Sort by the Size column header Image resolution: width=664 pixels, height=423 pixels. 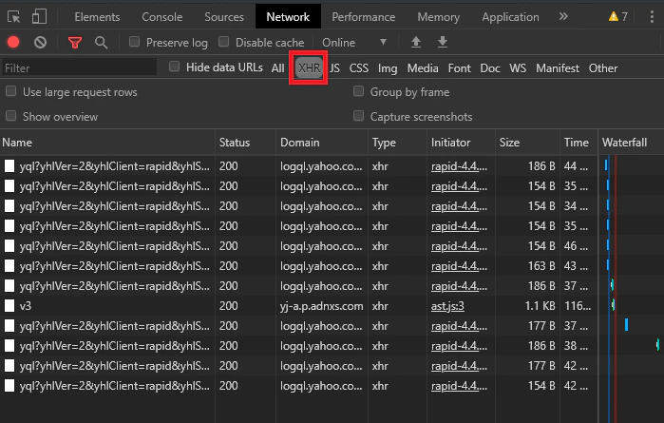tap(527, 143)
